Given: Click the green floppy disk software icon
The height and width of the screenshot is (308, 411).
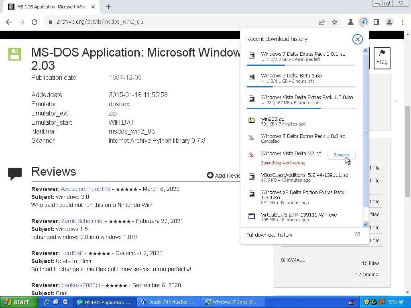Looking at the screenshot, I should (x=15, y=54).
